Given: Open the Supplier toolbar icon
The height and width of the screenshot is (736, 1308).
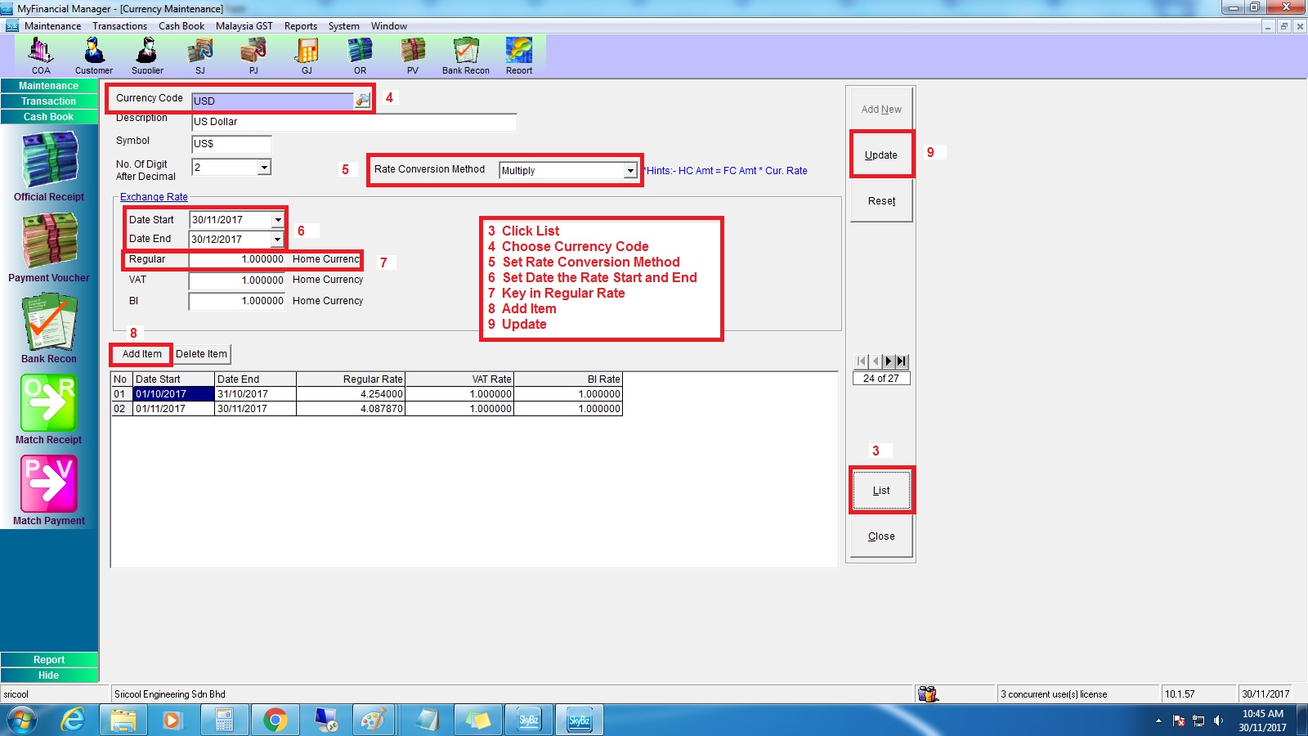Looking at the screenshot, I should coord(147,54).
